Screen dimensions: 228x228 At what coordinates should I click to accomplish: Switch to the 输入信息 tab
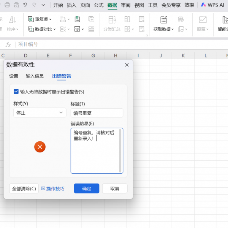pyautogui.click(x=35, y=76)
